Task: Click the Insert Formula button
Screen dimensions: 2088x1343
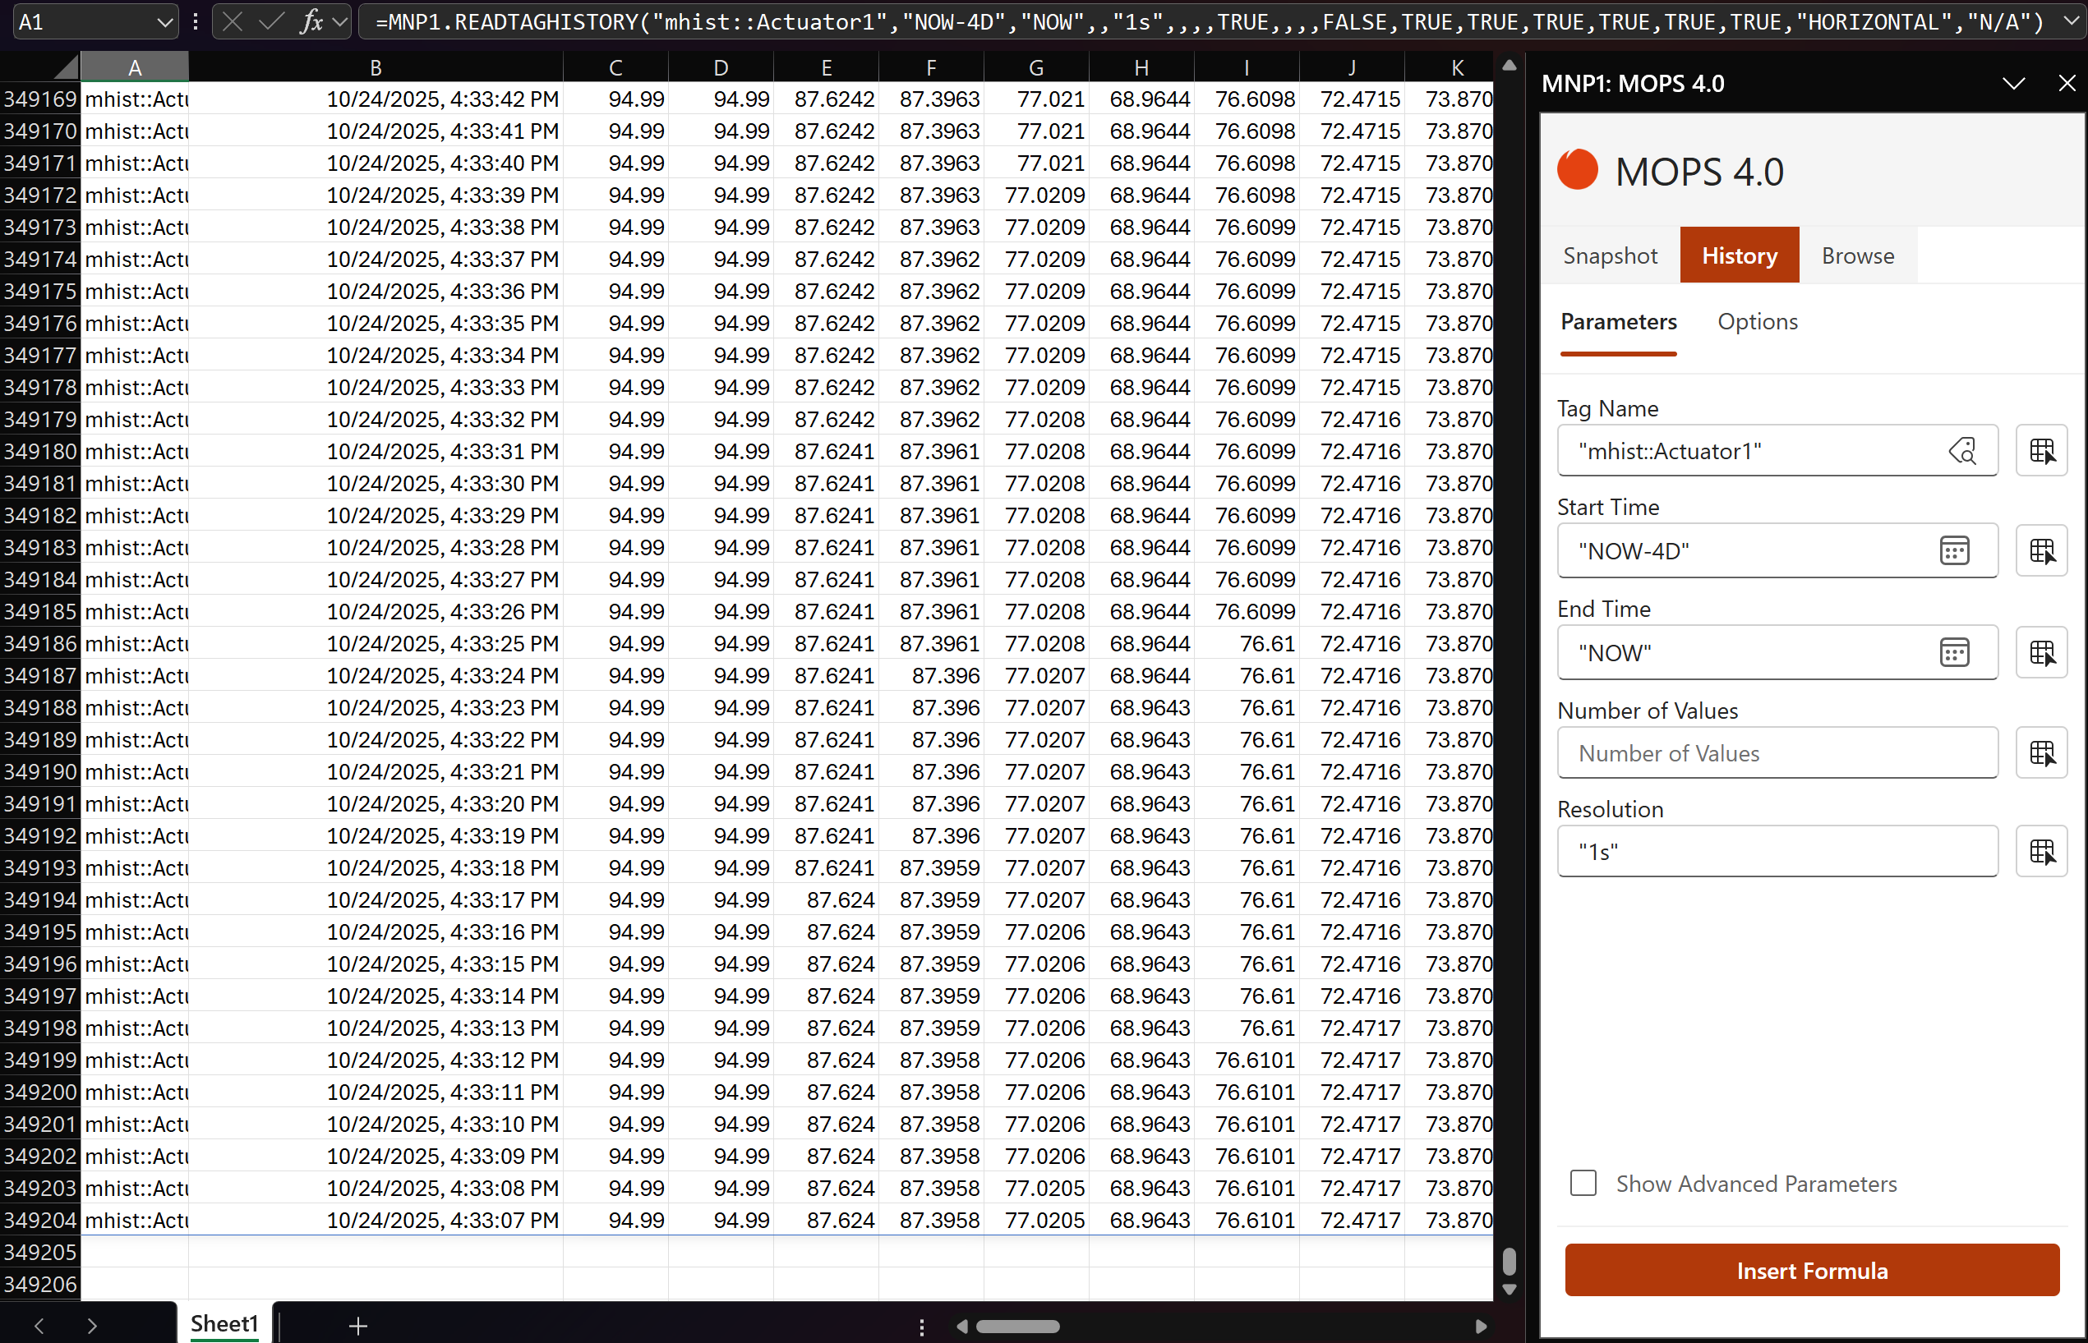Action: 1812,1271
